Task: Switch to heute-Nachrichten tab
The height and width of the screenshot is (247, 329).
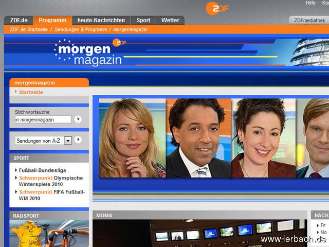Action: point(101,20)
